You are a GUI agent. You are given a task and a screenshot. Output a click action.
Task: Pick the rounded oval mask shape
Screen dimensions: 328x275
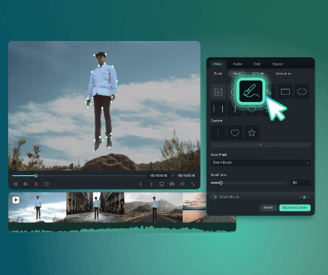[x=302, y=92]
